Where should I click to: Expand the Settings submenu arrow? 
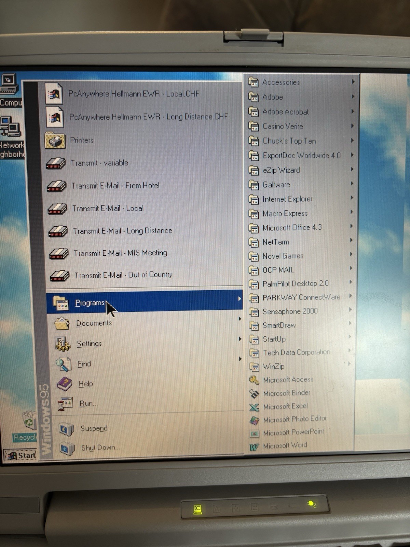[240, 339]
